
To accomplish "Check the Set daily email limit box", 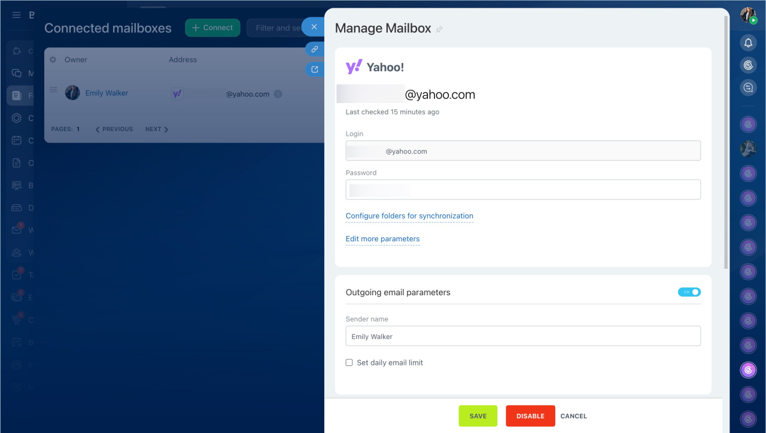I will (349, 362).
